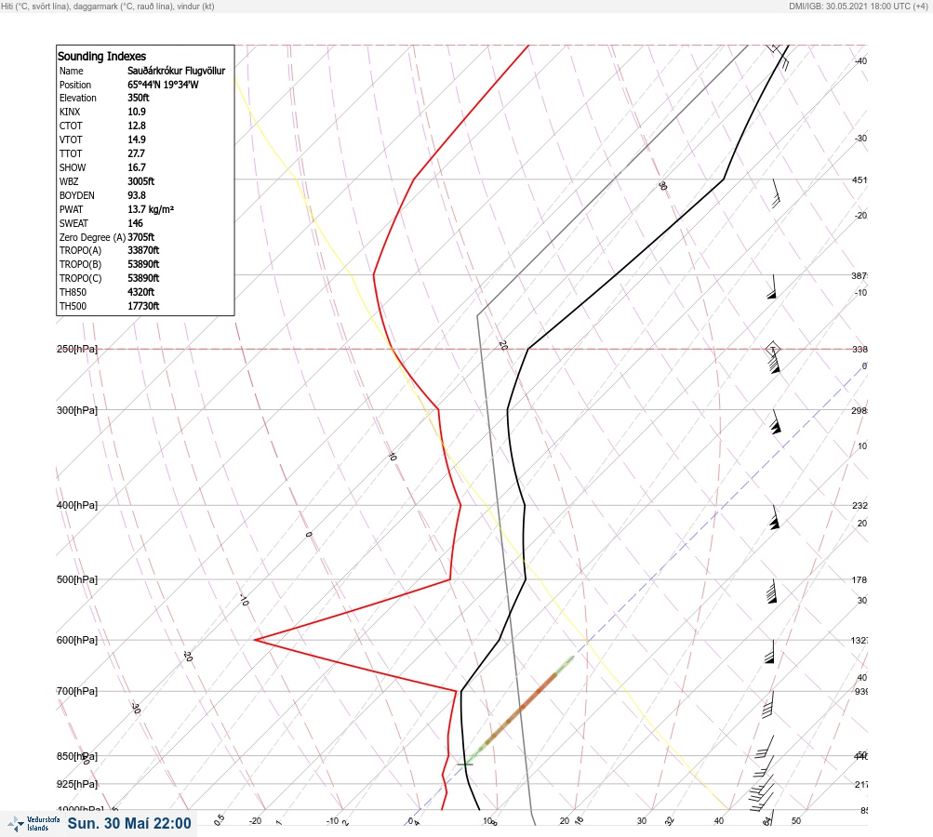Viewport: 933px width, 837px height.
Task: Click the position value 65°44'N 19°34'W
Action: (x=163, y=85)
